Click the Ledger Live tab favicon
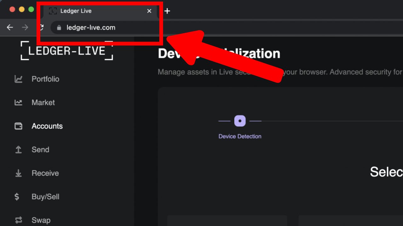 (53, 11)
